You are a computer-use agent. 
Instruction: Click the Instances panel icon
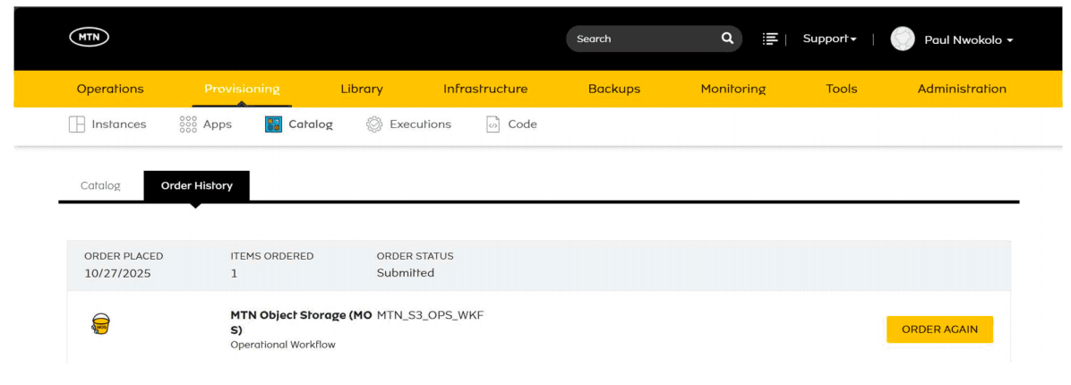(76, 124)
